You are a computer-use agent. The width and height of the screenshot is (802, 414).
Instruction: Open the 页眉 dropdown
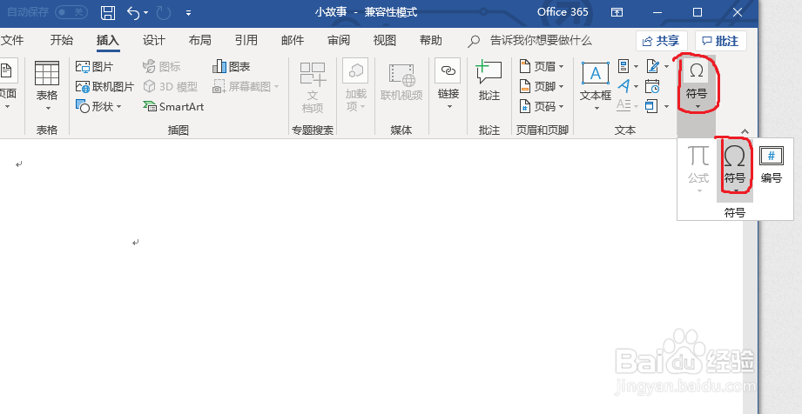pyautogui.click(x=542, y=66)
